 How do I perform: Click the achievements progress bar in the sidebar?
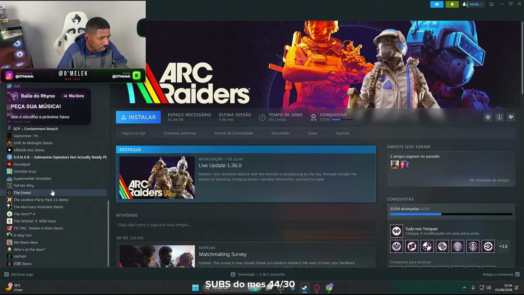point(451,214)
